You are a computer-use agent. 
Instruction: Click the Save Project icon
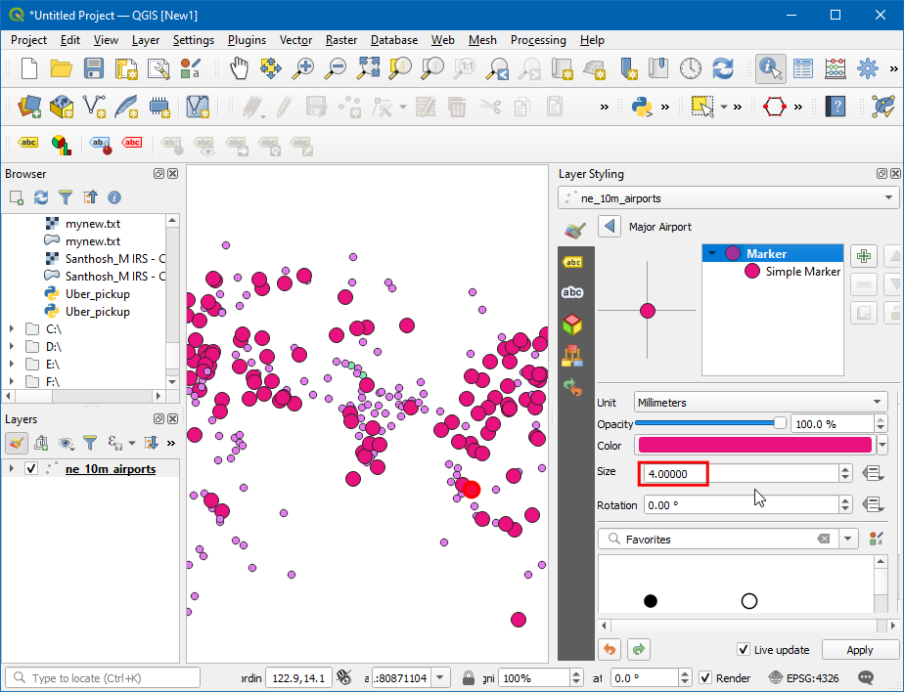point(93,68)
